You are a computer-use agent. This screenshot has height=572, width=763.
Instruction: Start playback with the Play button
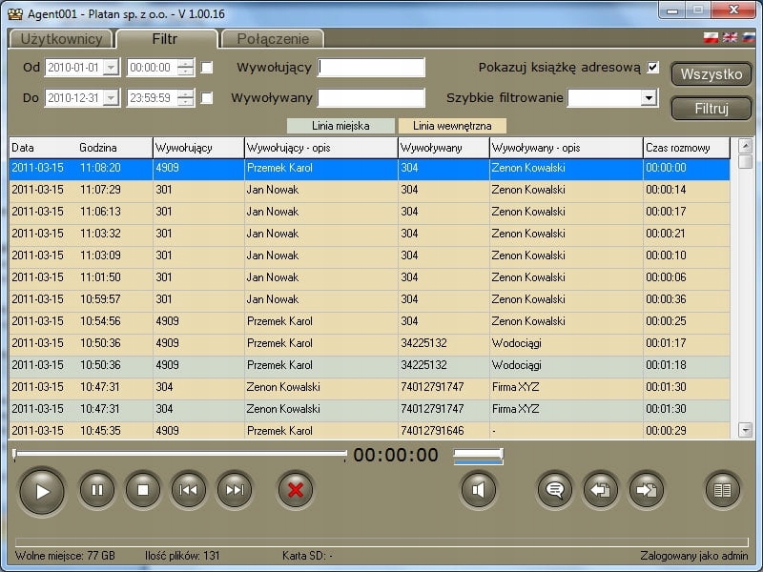(42, 491)
